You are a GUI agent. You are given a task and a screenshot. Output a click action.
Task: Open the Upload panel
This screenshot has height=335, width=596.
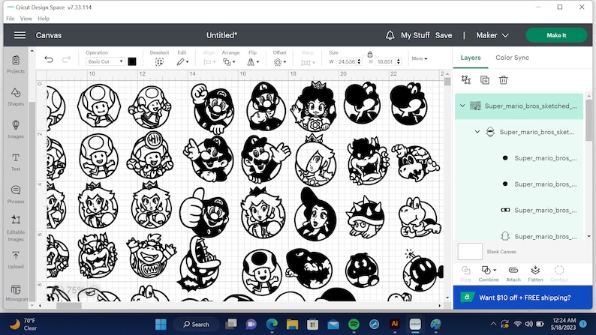(x=16, y=260)
